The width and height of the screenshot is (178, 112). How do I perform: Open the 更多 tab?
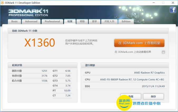[x=94, y=21]
